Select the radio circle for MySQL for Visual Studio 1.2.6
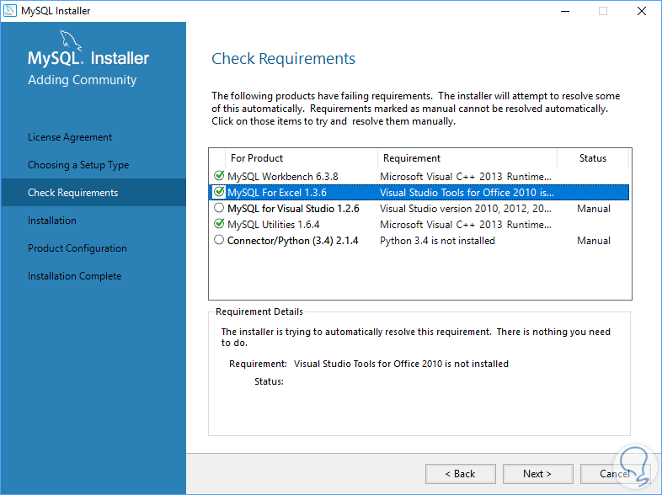 point(219,208)
